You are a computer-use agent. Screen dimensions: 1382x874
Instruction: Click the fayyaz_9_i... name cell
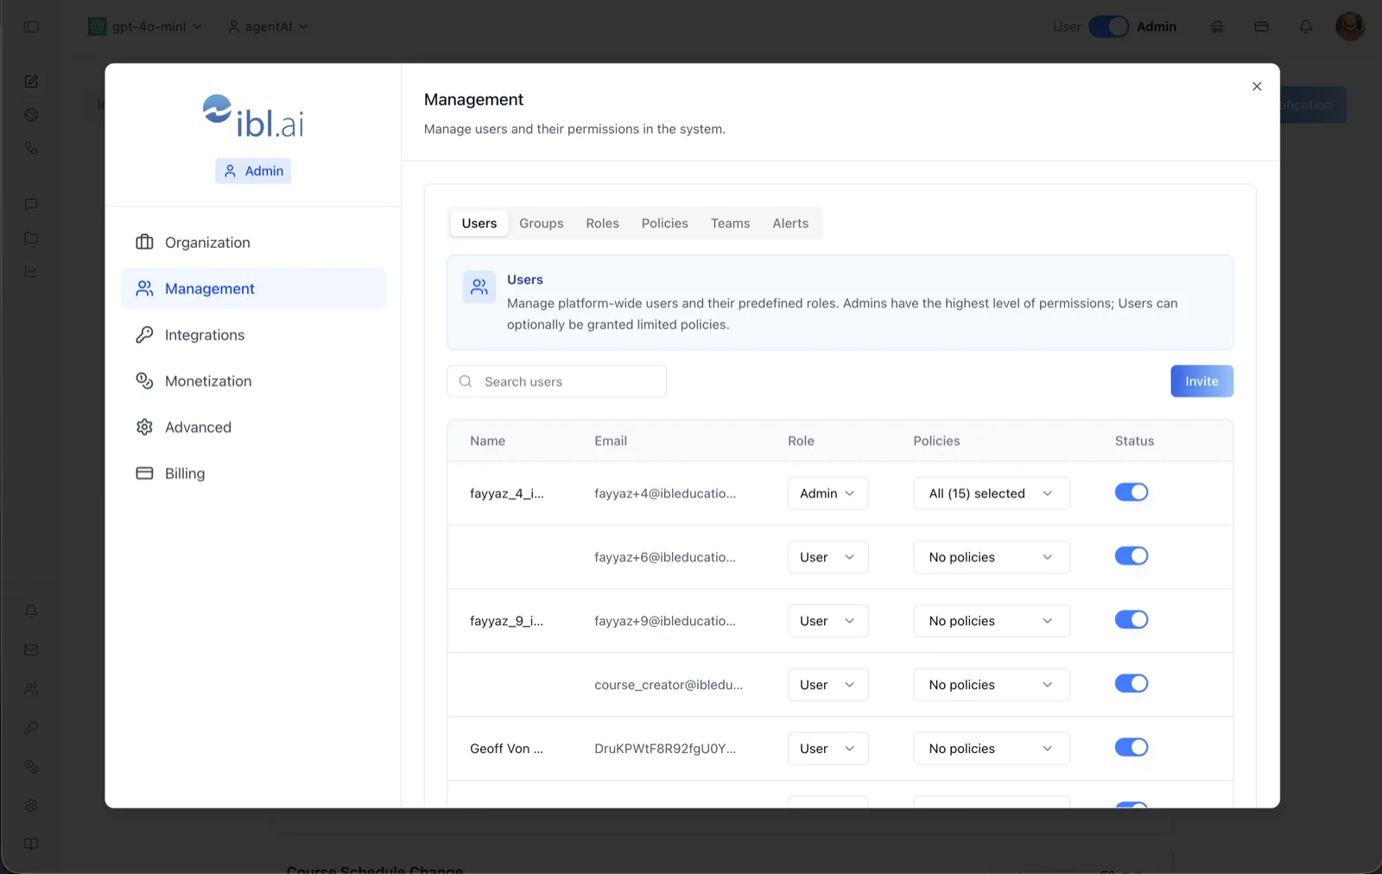(x=506, y=621)
